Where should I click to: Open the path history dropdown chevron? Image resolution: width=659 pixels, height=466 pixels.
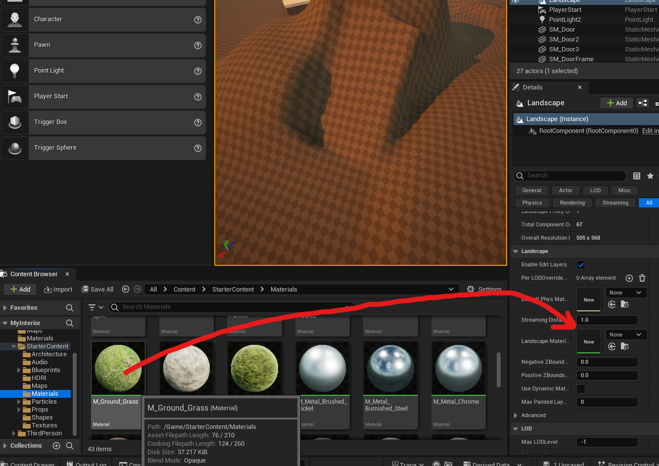point(451,289)
